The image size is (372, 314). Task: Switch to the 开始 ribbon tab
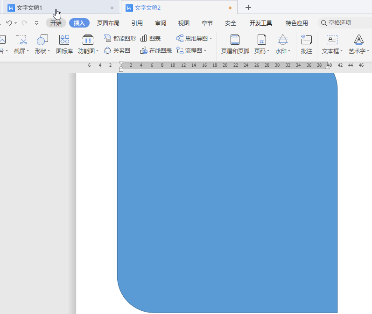click(56, 23)
